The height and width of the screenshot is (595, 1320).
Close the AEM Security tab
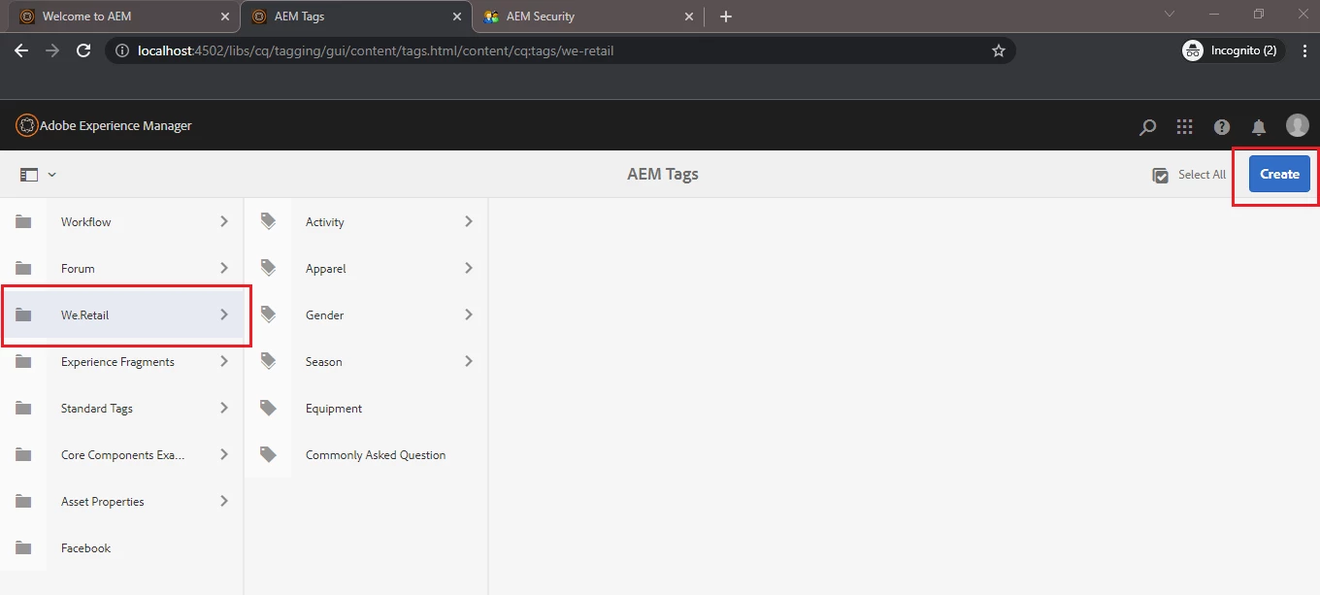coord(689,17)
